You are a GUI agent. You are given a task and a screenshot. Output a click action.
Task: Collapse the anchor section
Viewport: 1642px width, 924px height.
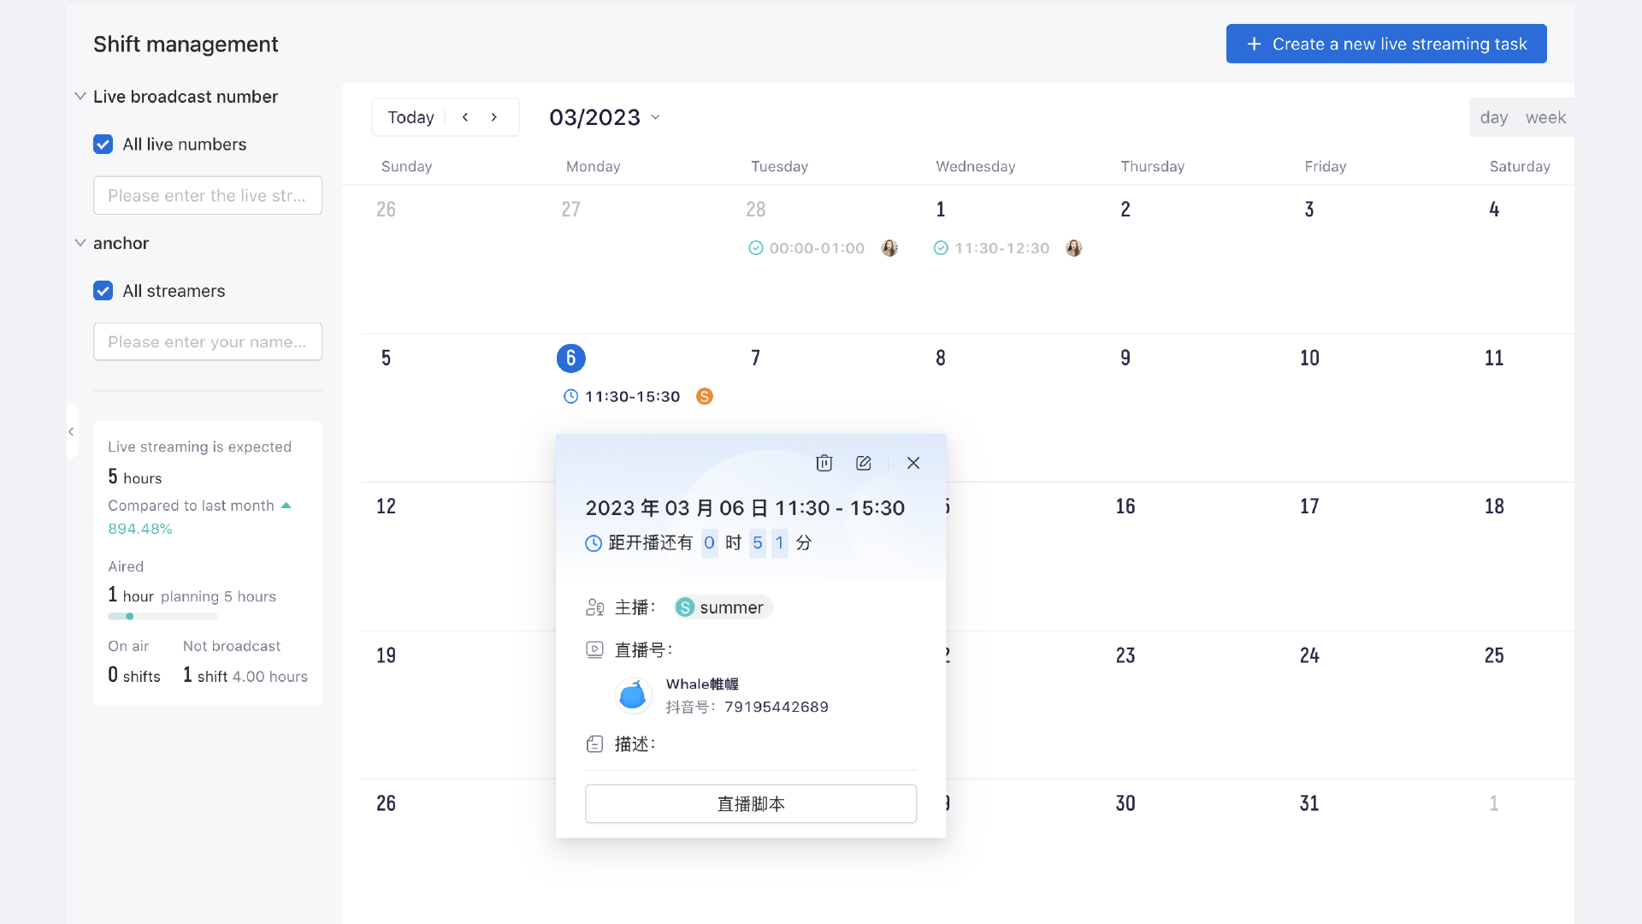tap(80, 243)
